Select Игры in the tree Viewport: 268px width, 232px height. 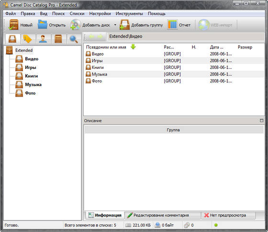pos(31,67)
